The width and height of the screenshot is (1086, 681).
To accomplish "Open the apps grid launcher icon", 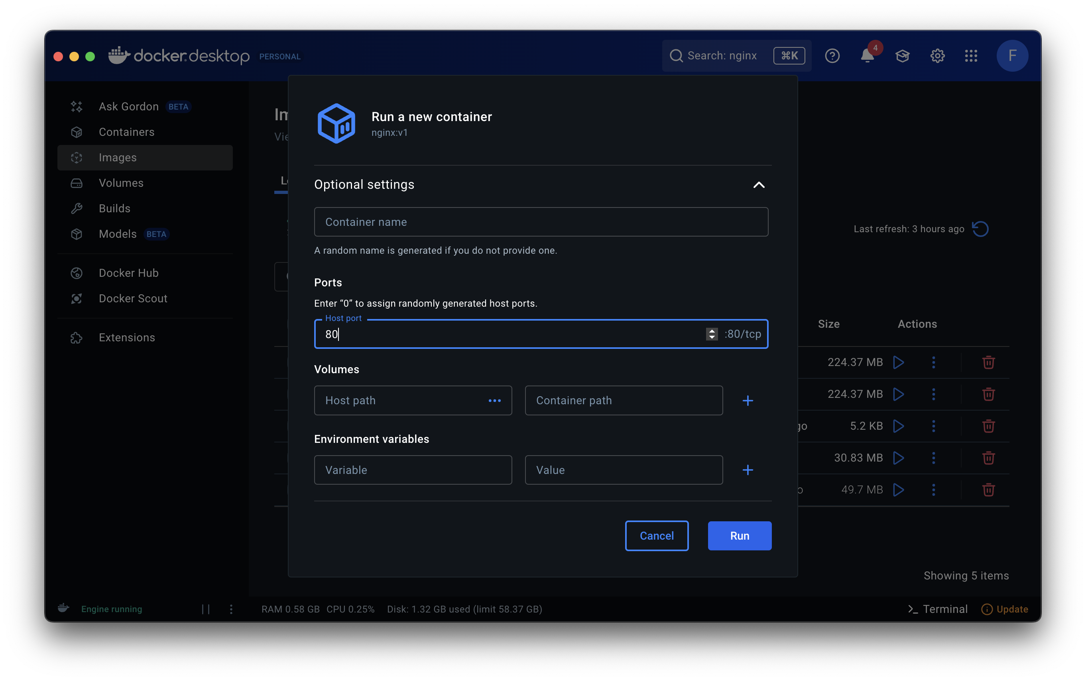I will point(971,56).
